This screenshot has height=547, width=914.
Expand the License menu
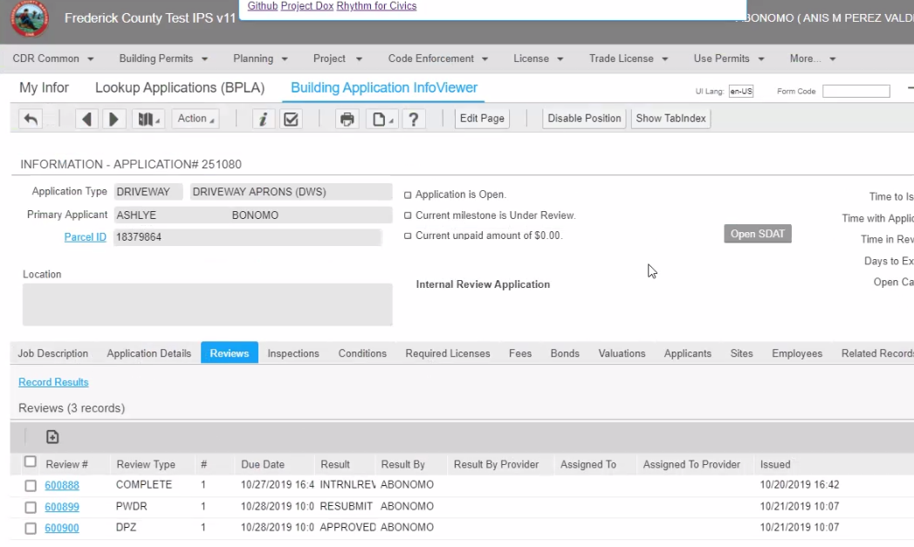tap(538, 58)
